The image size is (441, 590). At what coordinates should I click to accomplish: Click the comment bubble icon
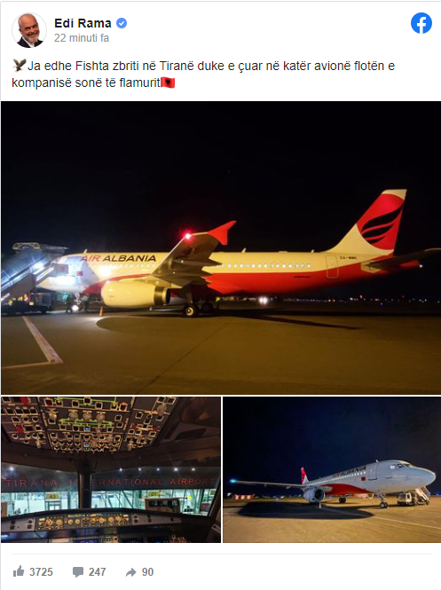click(x=78, y=572)
